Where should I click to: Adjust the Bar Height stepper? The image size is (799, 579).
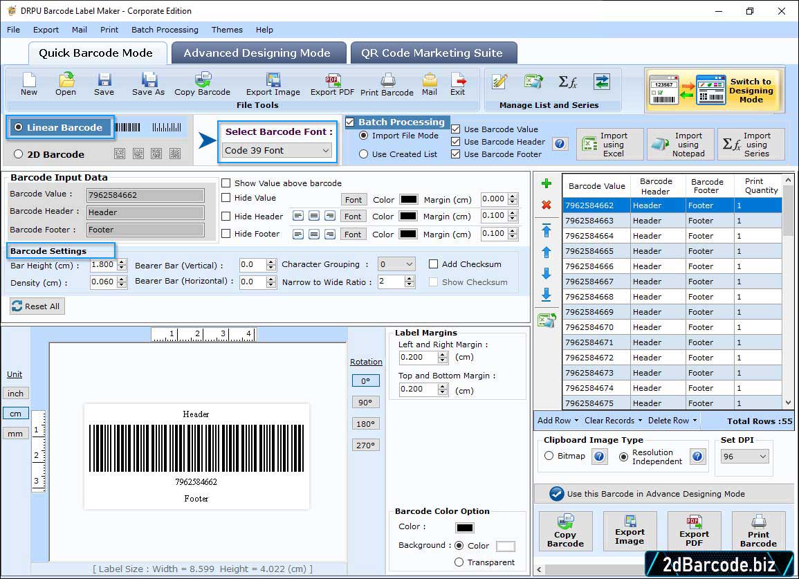point(121,264)
